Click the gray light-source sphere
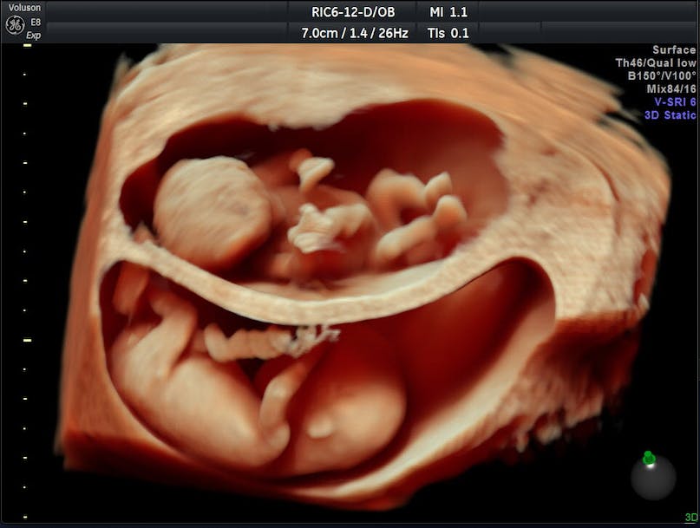 tap(652, 476)
